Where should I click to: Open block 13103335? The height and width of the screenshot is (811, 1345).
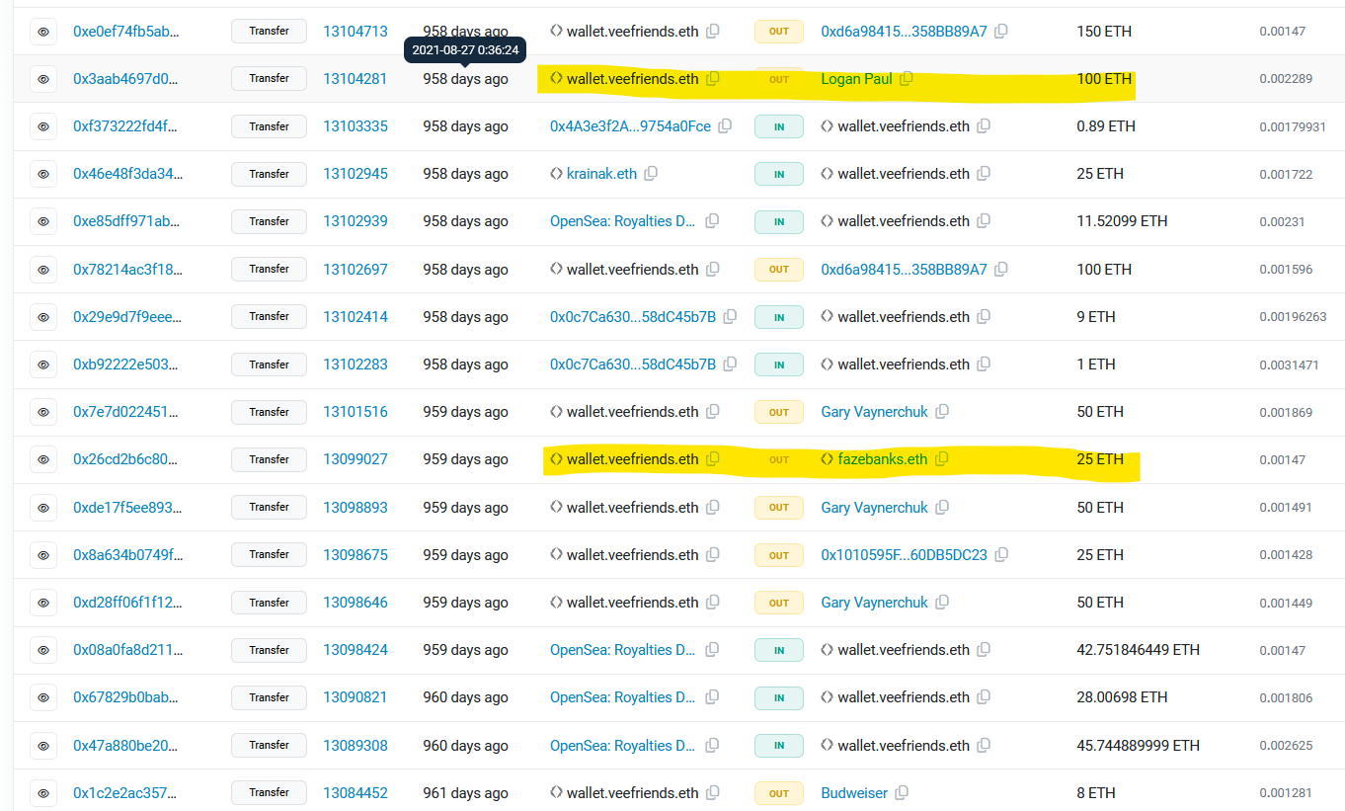[356, 126]
